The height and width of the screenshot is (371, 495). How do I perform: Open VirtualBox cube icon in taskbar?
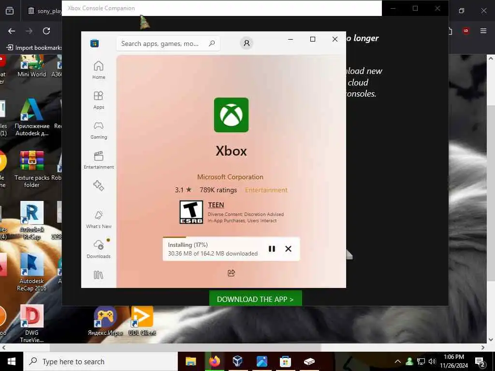pos(238,361)
